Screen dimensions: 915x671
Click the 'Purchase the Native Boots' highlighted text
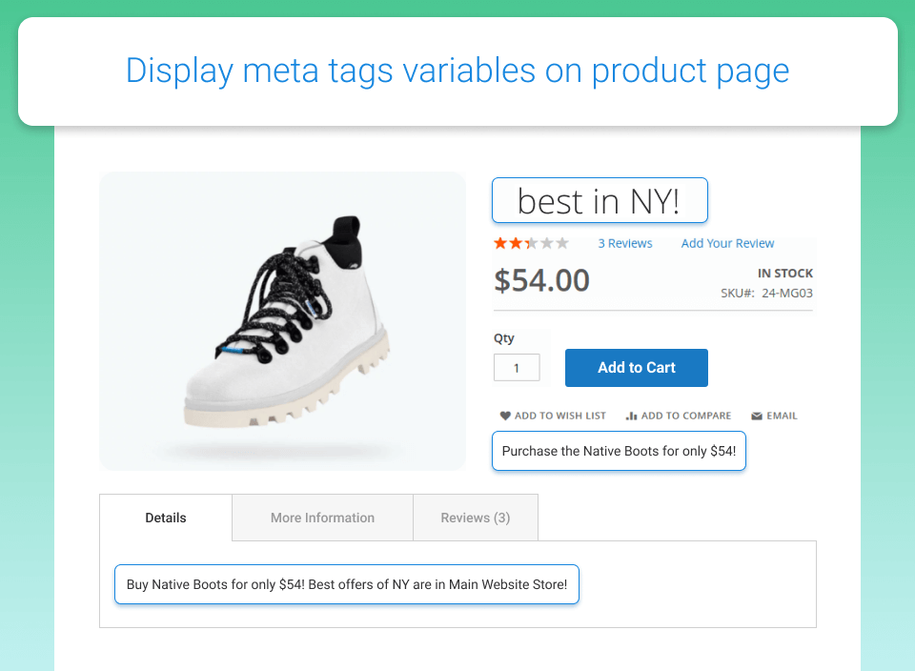coord(618,451)
